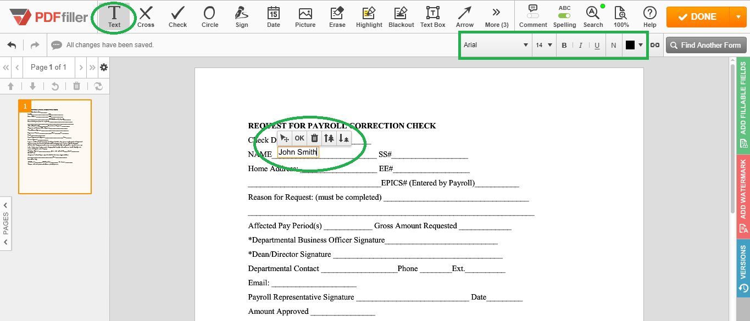Select the Date tool

click(x=273, y=16)
